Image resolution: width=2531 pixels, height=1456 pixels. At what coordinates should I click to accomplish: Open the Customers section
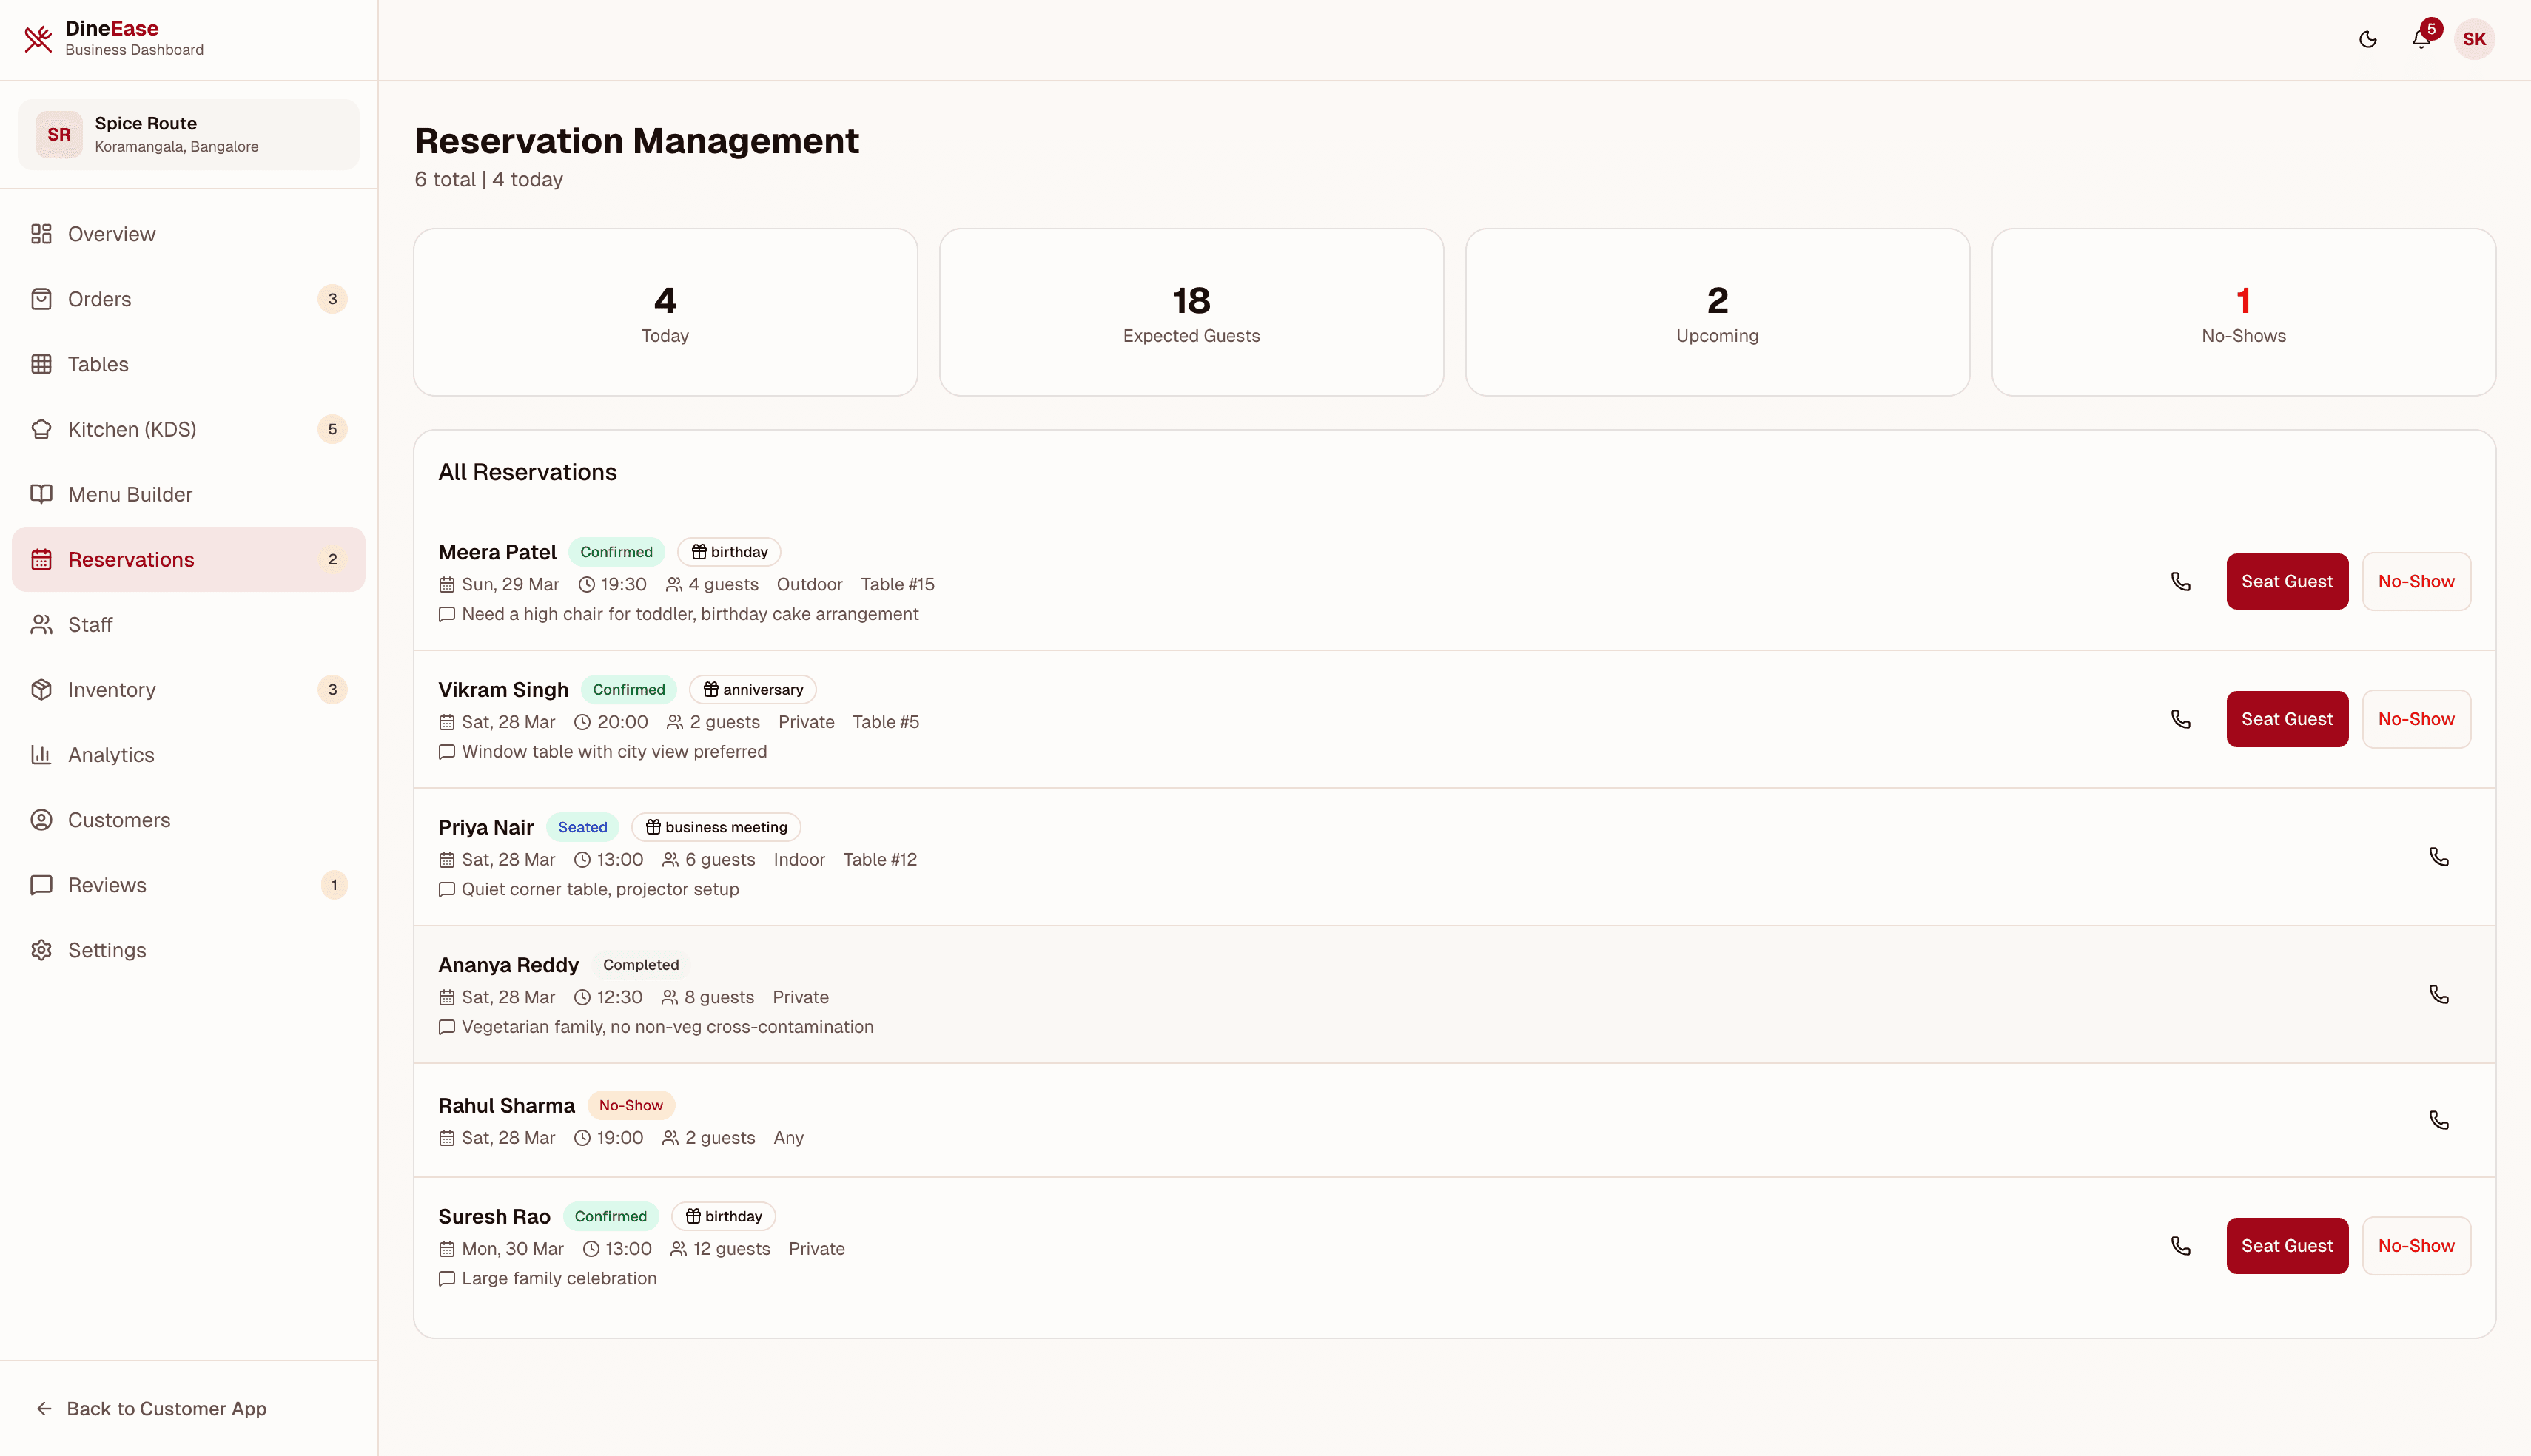coord(119,819)
